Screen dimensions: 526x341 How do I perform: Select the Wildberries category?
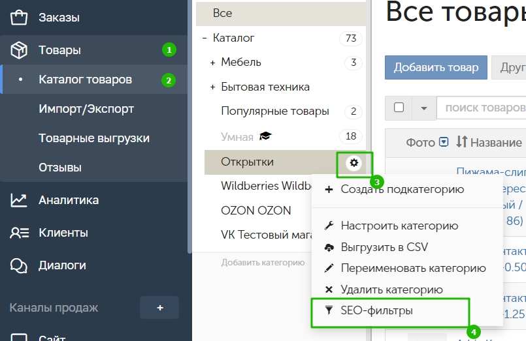click(x=266, y=186)
